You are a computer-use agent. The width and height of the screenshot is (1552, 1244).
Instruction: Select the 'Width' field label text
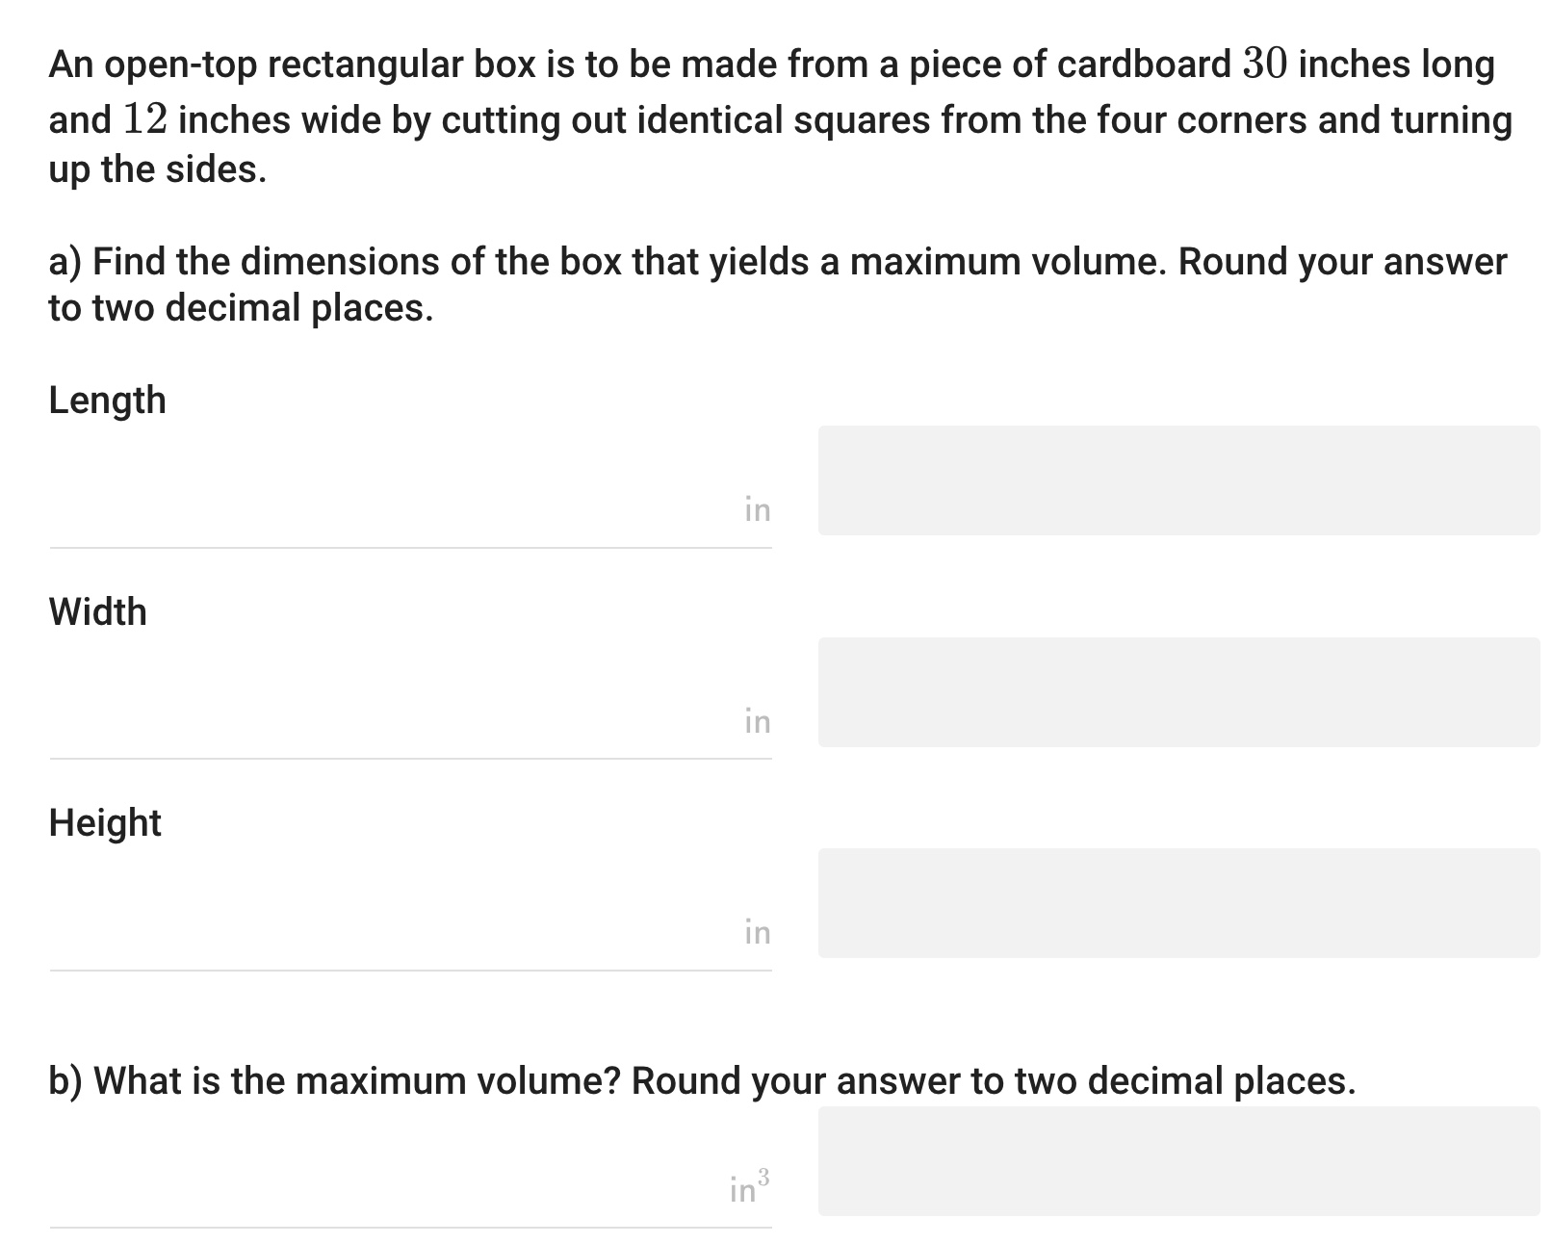click(97, 610)
